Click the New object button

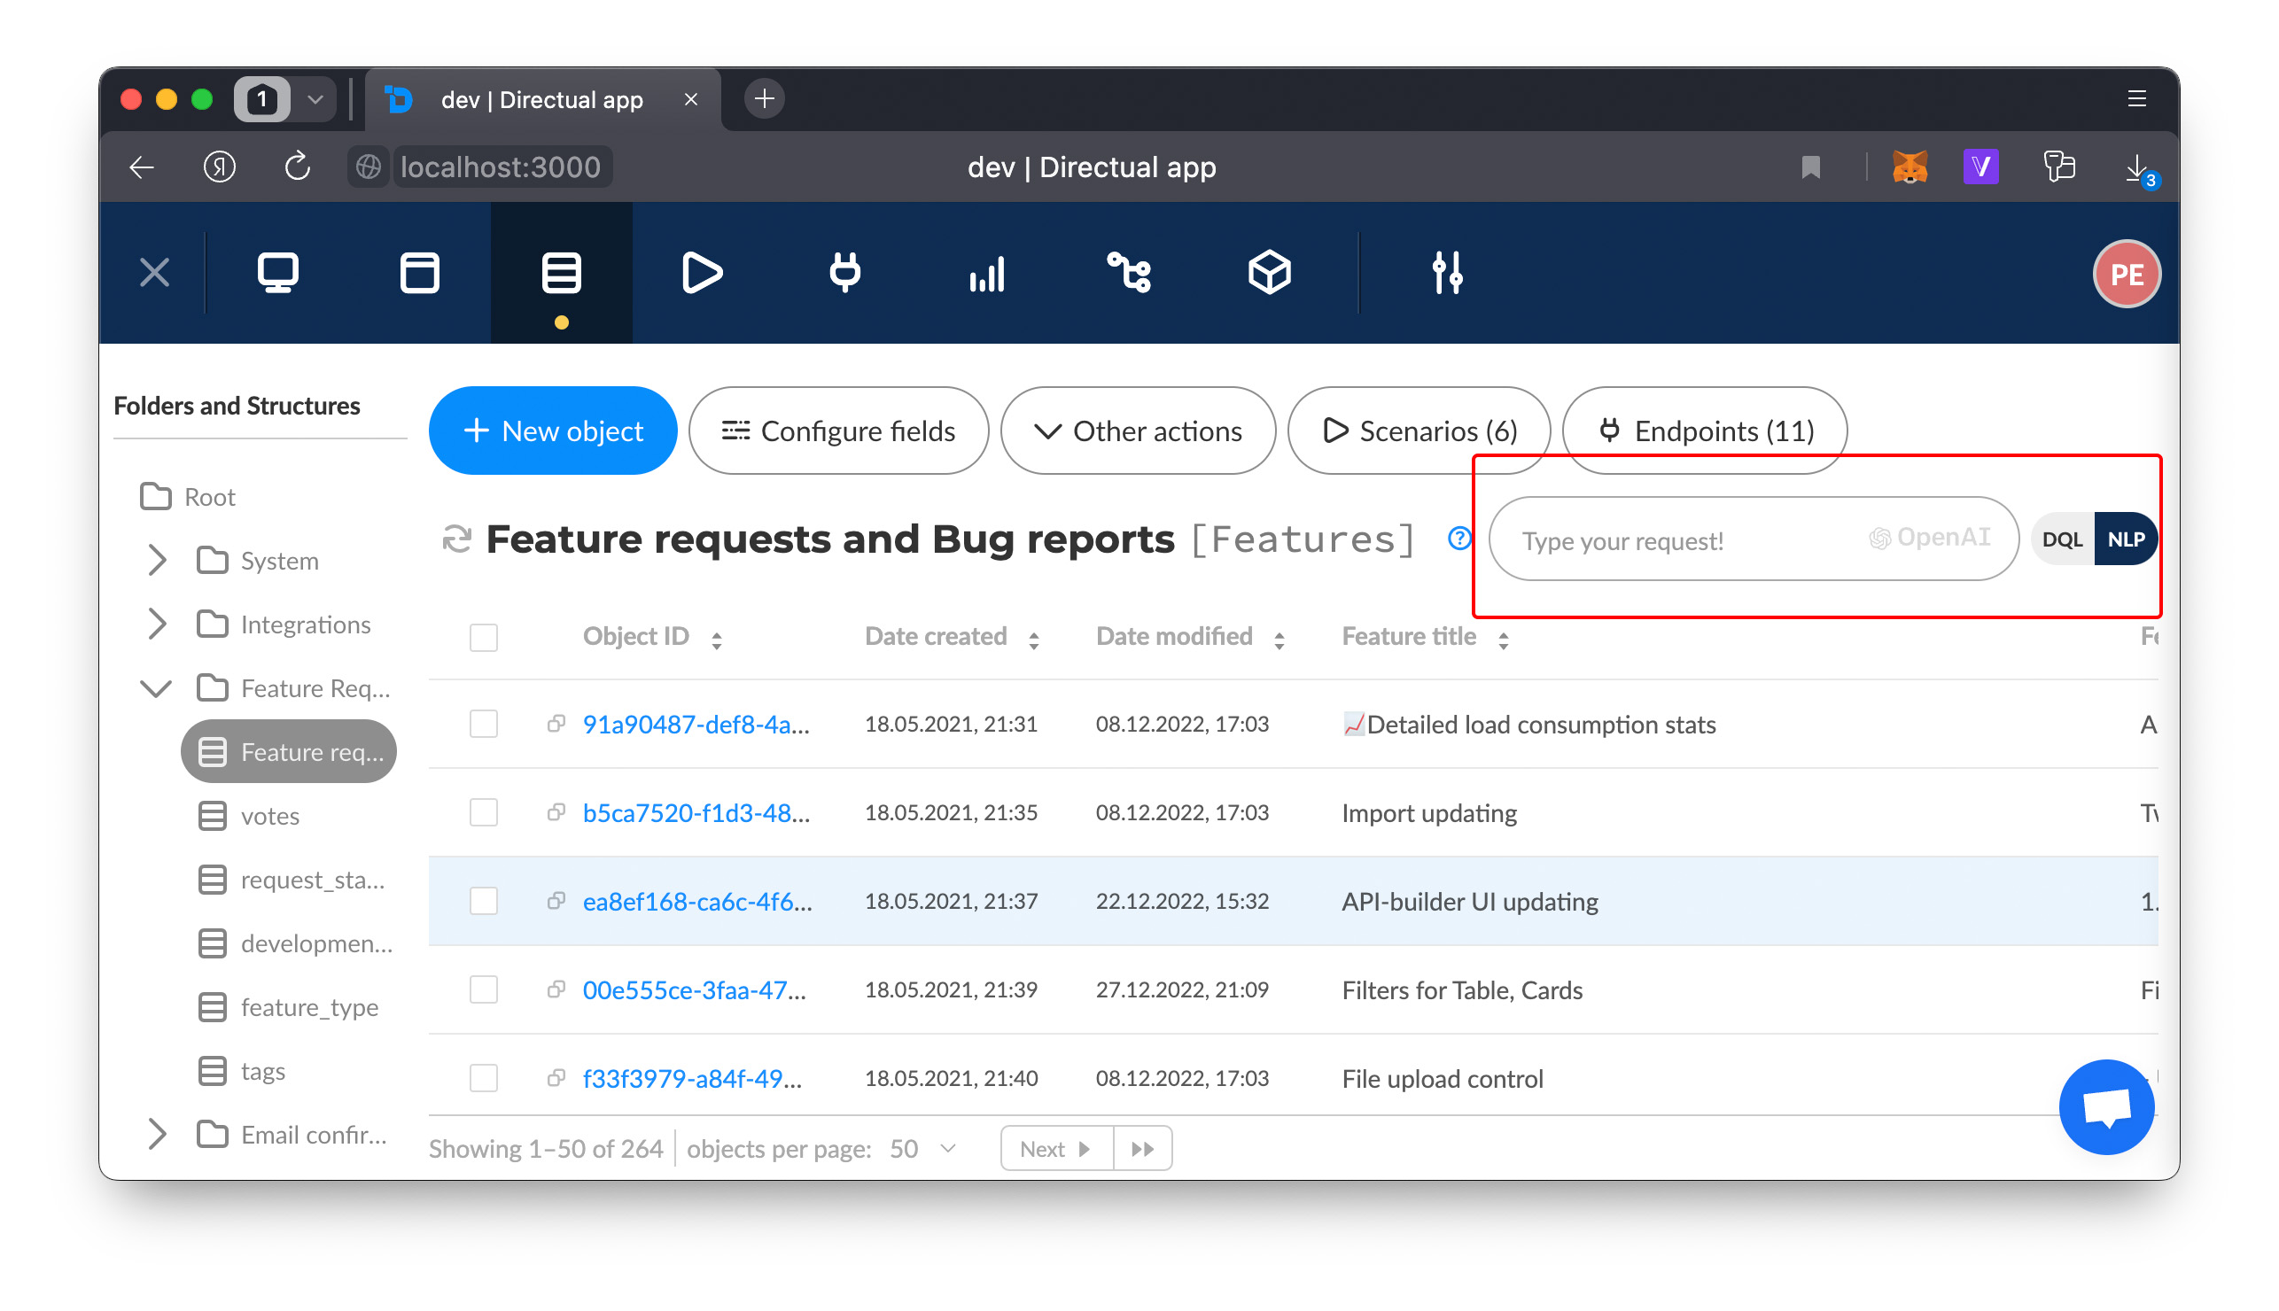tap(552, 431)
